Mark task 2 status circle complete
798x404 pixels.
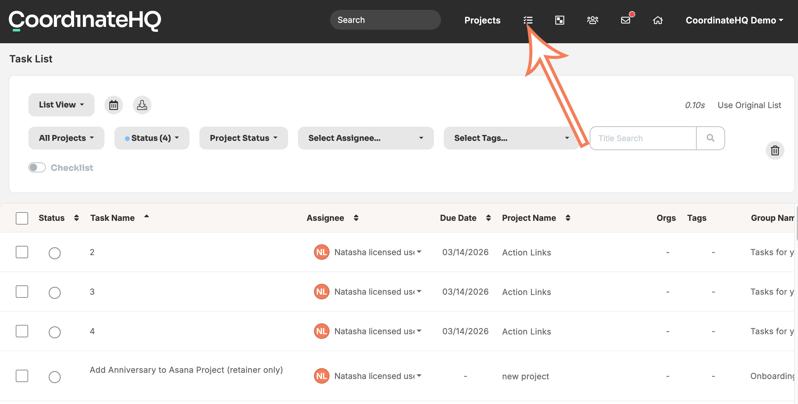click(54, 253)
